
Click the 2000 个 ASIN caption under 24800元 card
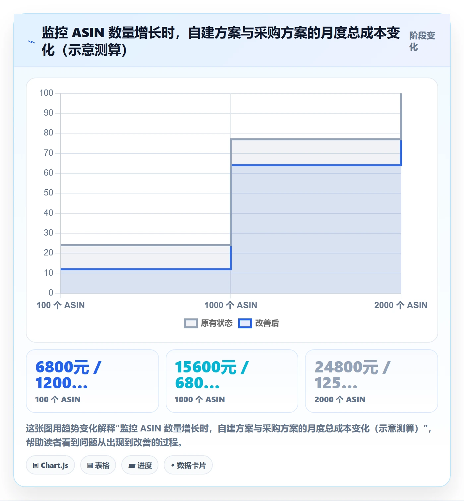pos(340,400)
